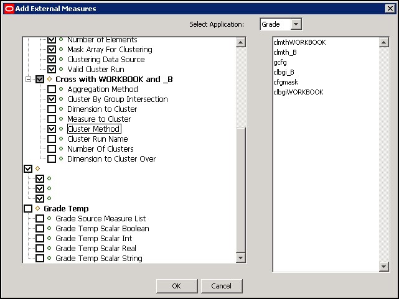Click diamond icon beside Number Of Clusters
The height and width of the screenshot is (299, 399).
tap(61, 149)
